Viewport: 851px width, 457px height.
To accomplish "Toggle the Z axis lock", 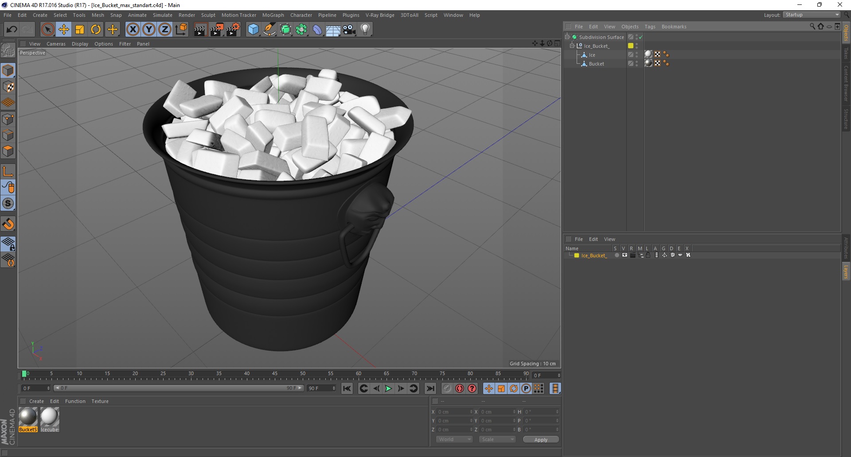I will click(165, 30).
